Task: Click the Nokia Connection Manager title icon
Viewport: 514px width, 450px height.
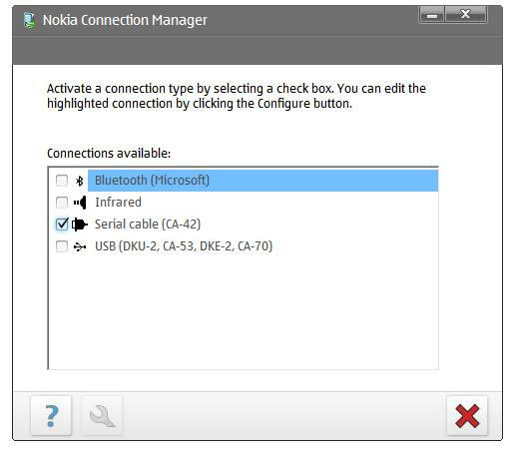Action: tap(30, 20)
